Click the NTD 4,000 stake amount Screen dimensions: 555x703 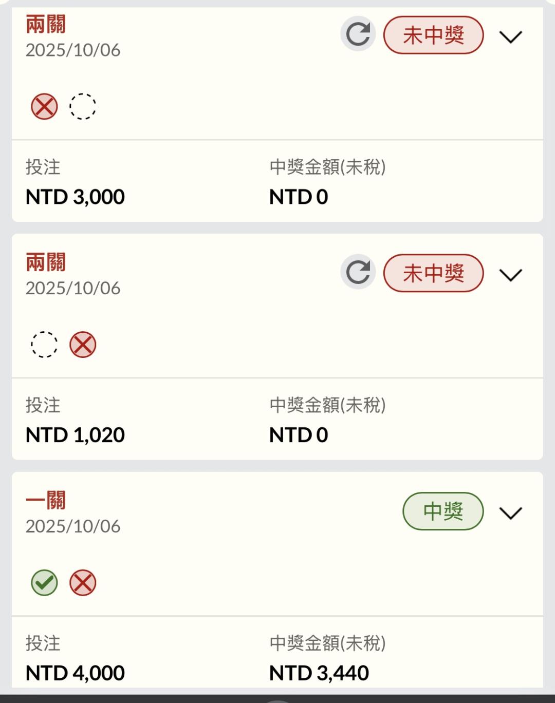click(x=75, y=673)
